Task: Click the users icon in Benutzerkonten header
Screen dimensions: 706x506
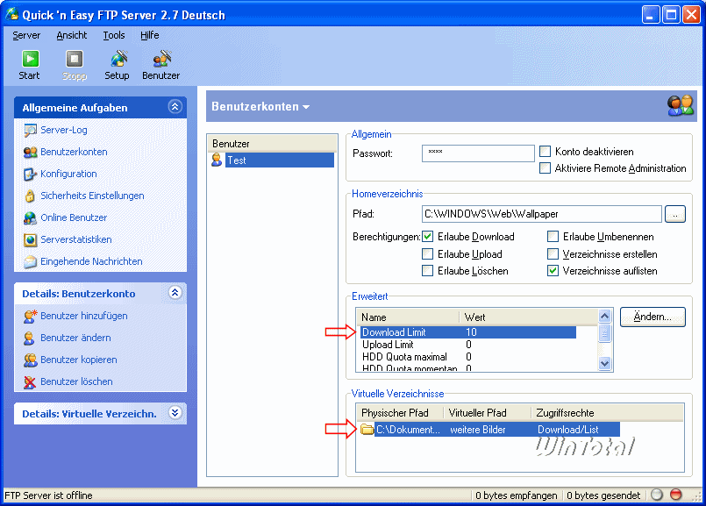Action: (681, 106)
